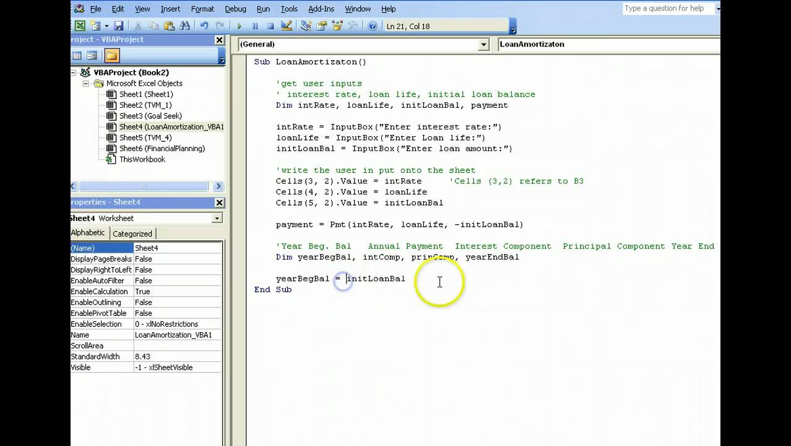Image resolution: width=791 pixels, height=446 pixels.
Task: Click the Toggle Folders icon
Action: tap(111, 56)
